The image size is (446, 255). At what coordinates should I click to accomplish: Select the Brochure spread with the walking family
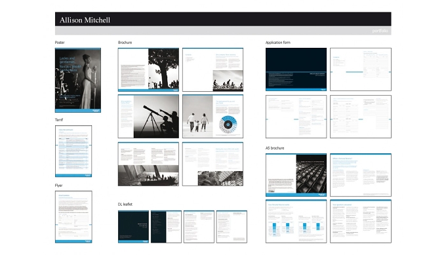click(213, 117)
